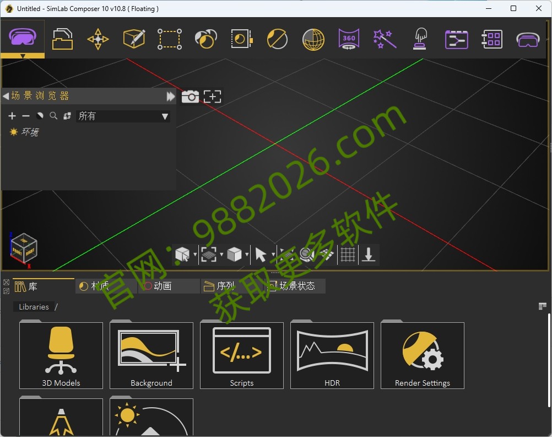Open the Background library folder

pyautogui.click(x=151, y=355)
